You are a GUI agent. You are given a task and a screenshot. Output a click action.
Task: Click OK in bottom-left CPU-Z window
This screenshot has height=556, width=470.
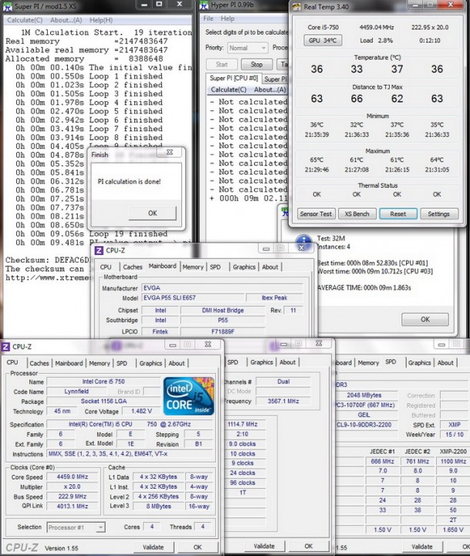tap(198, 548)
